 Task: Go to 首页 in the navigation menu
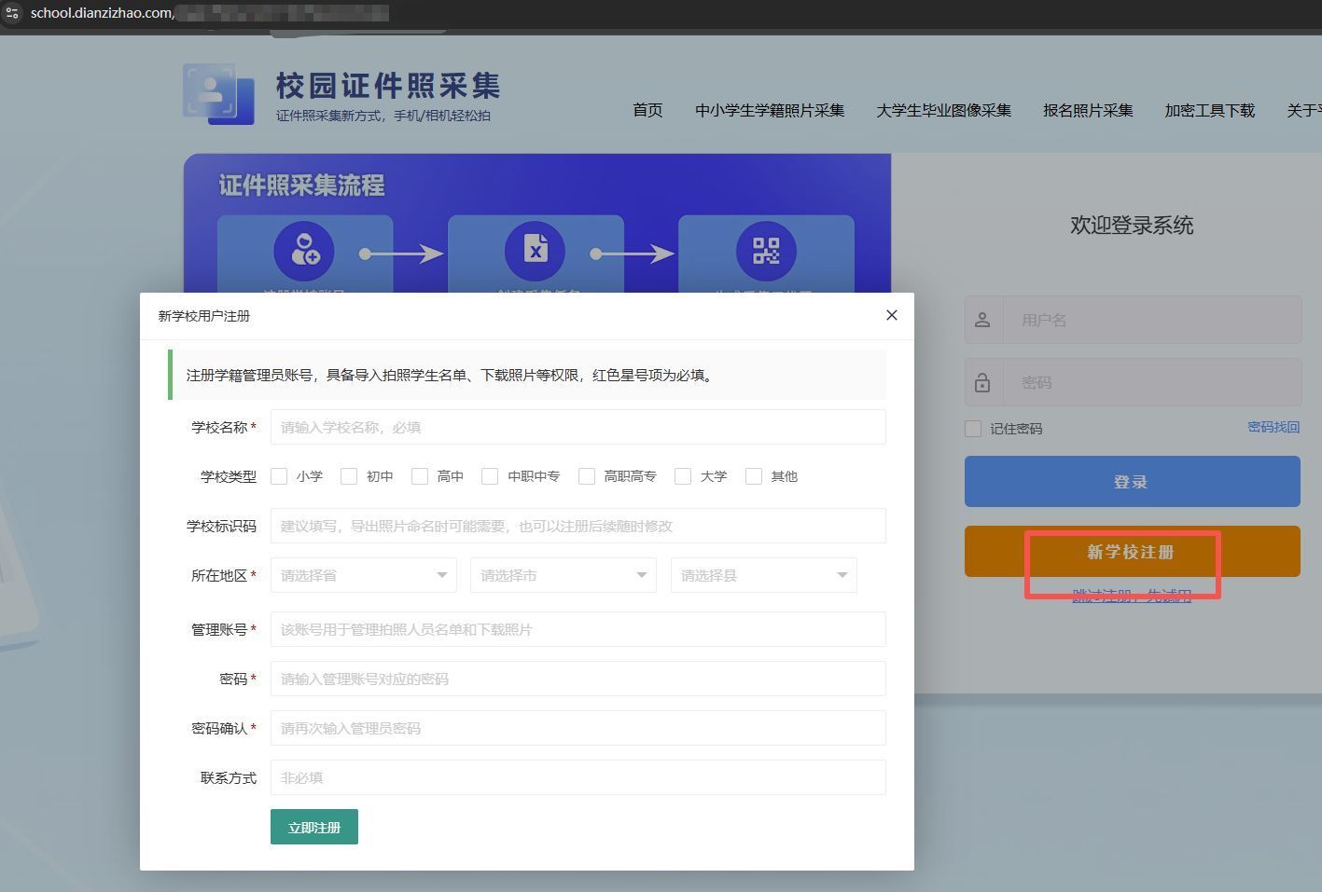[x=647, y=110]
